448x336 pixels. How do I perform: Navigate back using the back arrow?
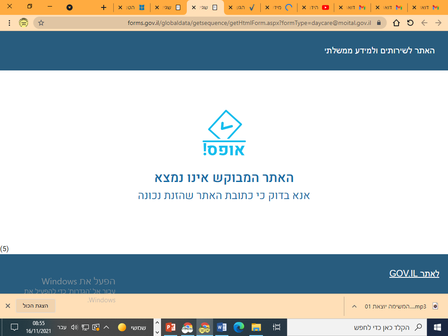pos(425,23)
